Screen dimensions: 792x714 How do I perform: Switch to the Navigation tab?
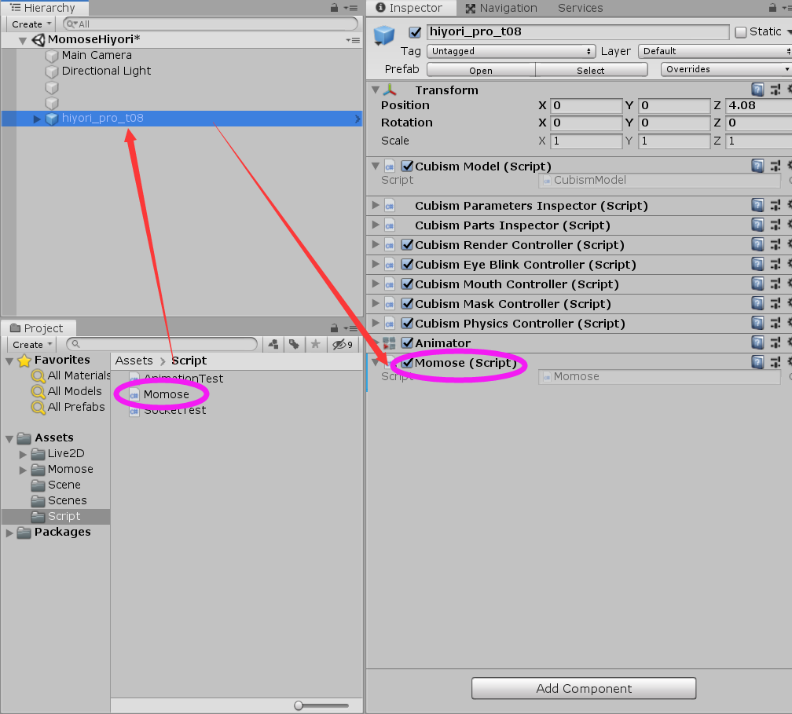coord(501,8)
